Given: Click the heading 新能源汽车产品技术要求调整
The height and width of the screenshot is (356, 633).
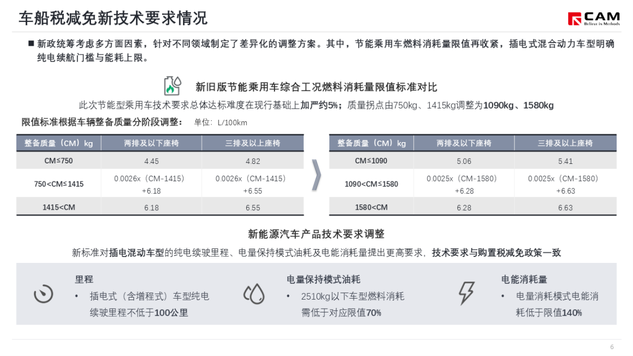Looking at the screenshot, I should pyautogui.click(x=317, y=233).
